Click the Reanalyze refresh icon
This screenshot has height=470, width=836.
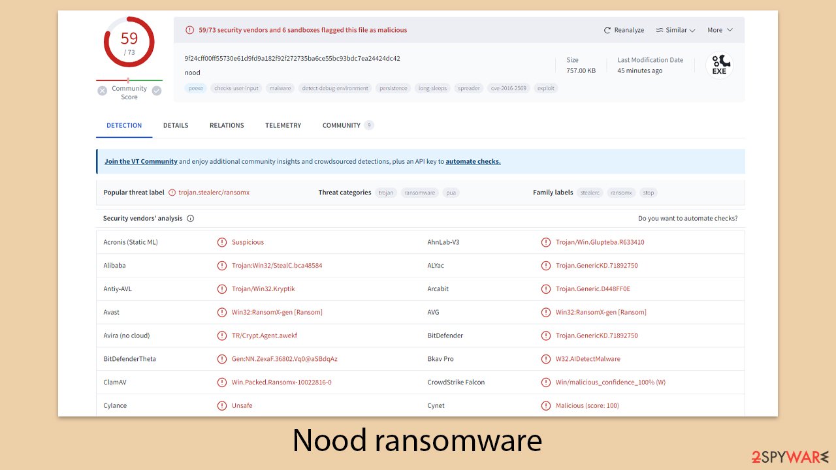click(x=607, y=29)
